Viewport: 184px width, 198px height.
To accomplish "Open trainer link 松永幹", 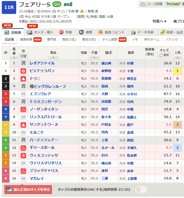I will (x=132, y=155).
